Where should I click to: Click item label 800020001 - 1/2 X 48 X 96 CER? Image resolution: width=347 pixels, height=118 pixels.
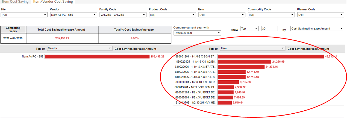[x=196, y=82]
